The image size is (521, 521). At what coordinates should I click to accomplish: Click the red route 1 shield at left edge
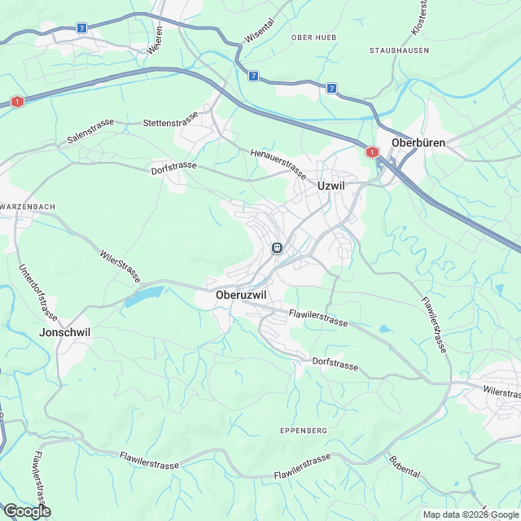17,101
